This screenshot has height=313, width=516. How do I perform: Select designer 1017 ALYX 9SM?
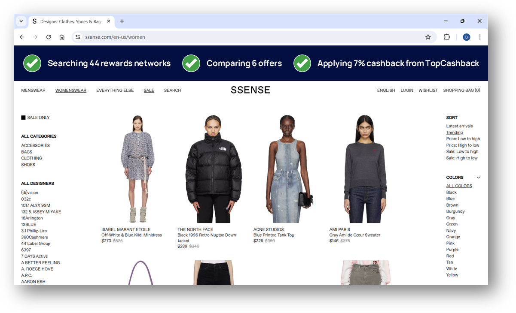click(36, 205)
